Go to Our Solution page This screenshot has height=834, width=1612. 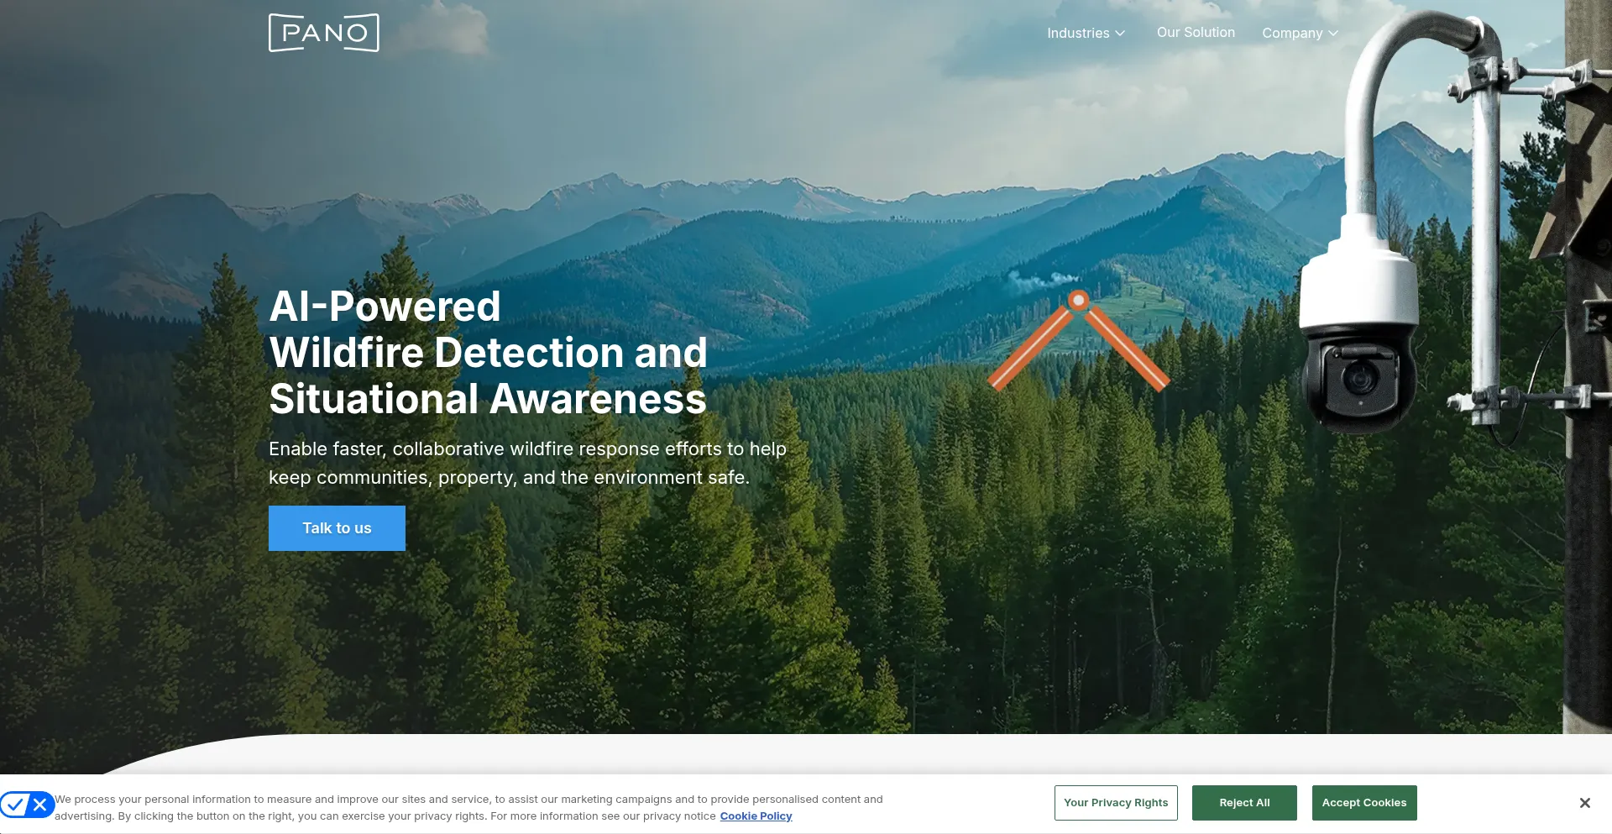1196,32
